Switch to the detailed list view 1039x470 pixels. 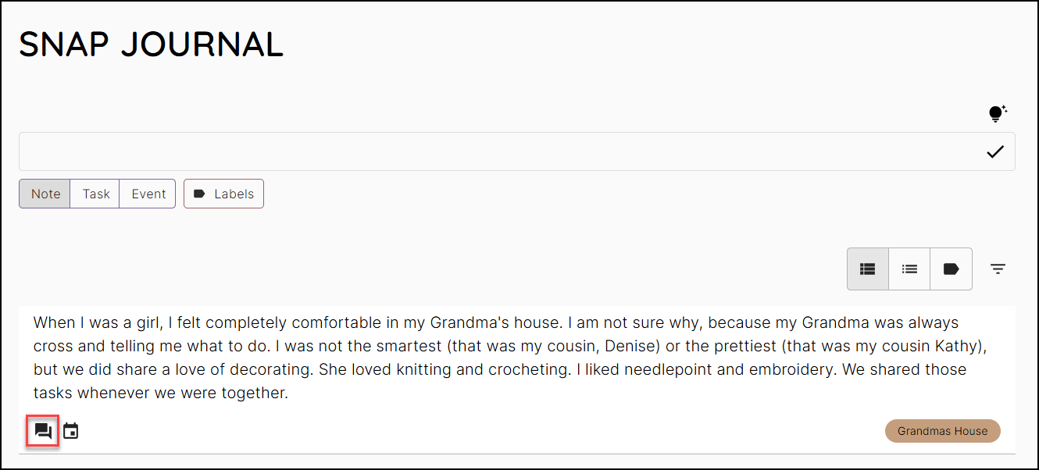click(868, 269)
